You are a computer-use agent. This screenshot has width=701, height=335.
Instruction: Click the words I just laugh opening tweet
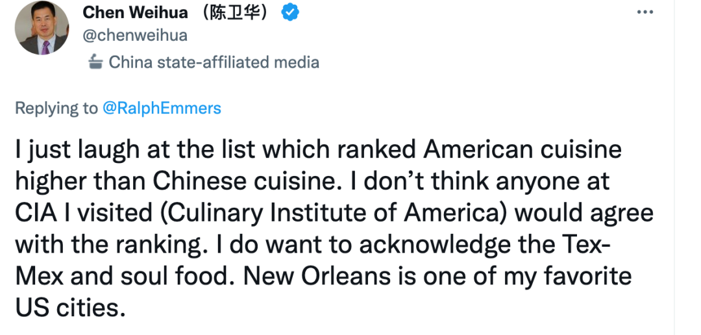(77, 151)
